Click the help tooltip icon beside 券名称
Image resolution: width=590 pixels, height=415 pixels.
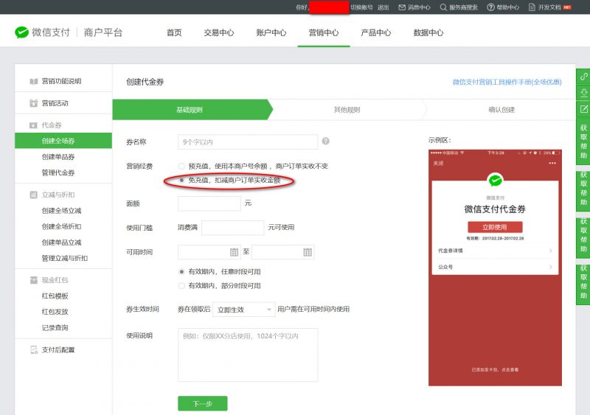click(325, 141)
